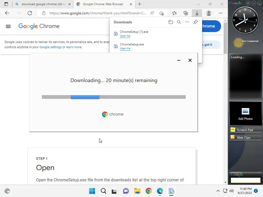Open the Favorites list icon
This screenshot has width=263, height=197.
(x=174, y=13)
